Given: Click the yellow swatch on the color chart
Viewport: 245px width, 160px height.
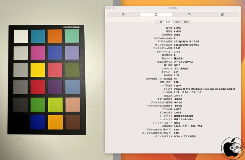Looking at the screenshot, I should [x=38, y=70].
